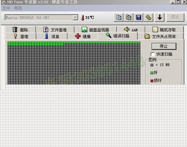This screenshot has width=187, height=147.
Task: Click the blue floppy disk save icon
Action: point(138,18)
